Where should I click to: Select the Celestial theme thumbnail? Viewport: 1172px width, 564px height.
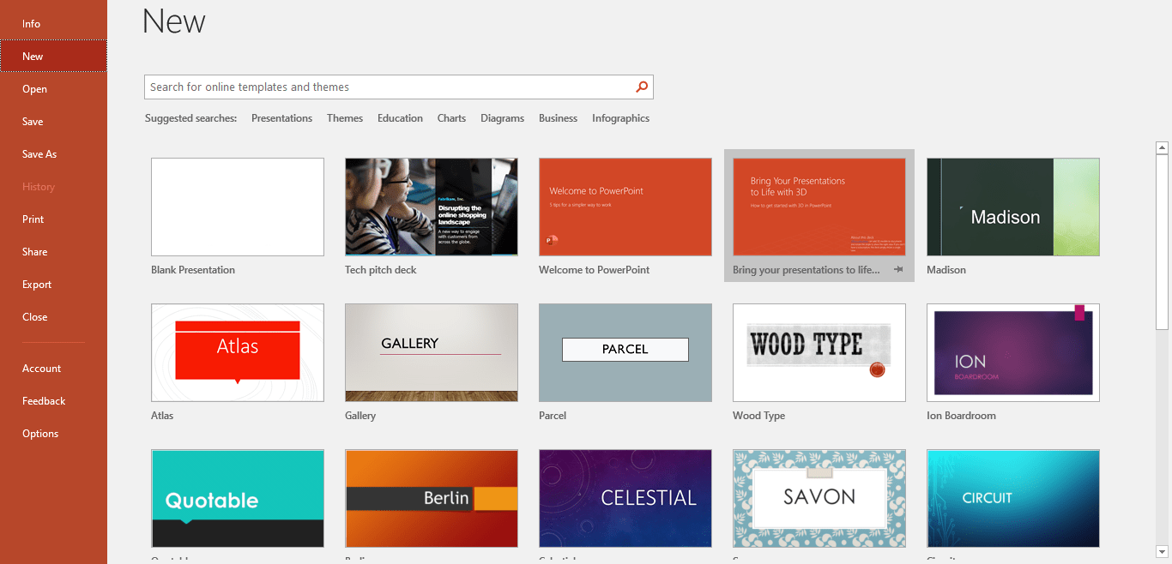625,498
